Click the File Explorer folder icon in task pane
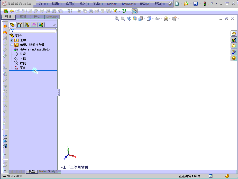 click(x=234, y=46)
